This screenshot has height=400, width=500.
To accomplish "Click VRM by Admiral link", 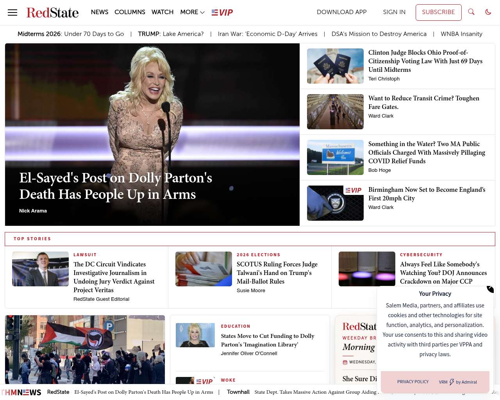I will coord(458,382).
